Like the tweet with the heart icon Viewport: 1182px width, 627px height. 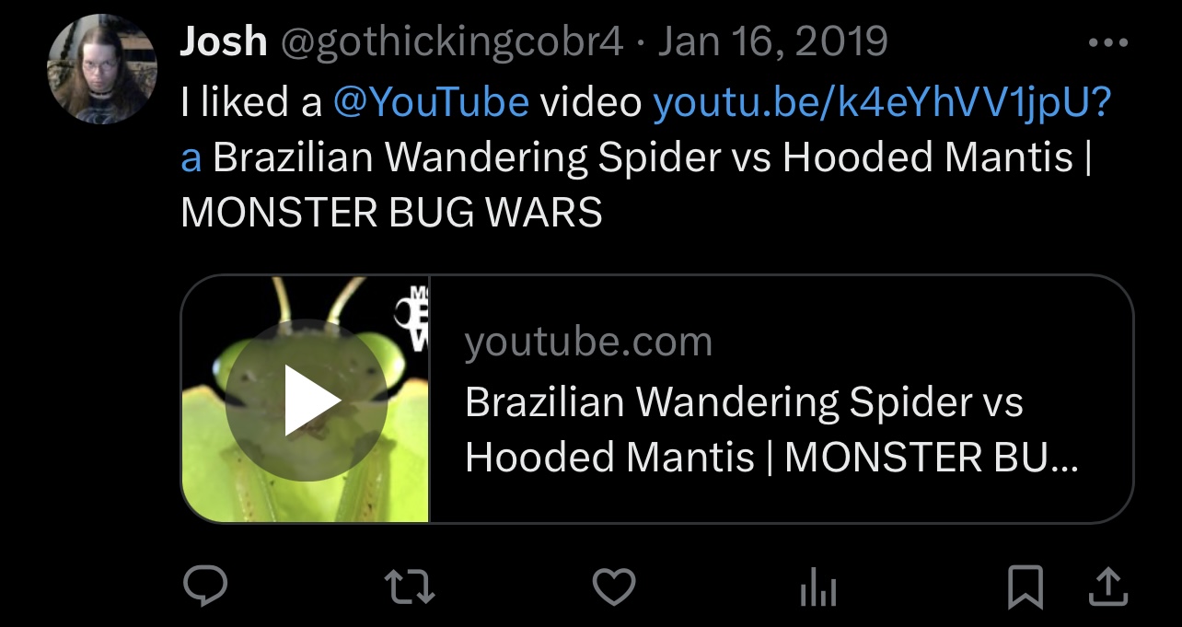click(x=613, y=587)
